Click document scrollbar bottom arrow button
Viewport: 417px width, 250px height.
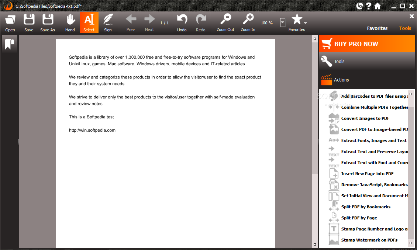[315, 244]
